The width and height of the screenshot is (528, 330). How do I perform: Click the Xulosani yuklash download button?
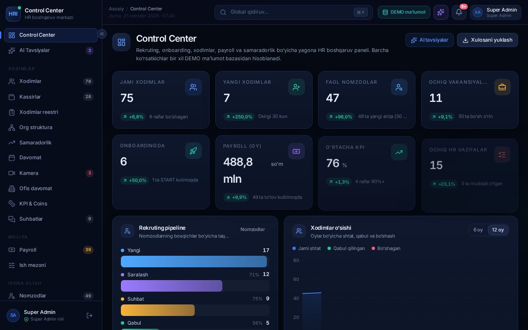click(x=488, y=40)
